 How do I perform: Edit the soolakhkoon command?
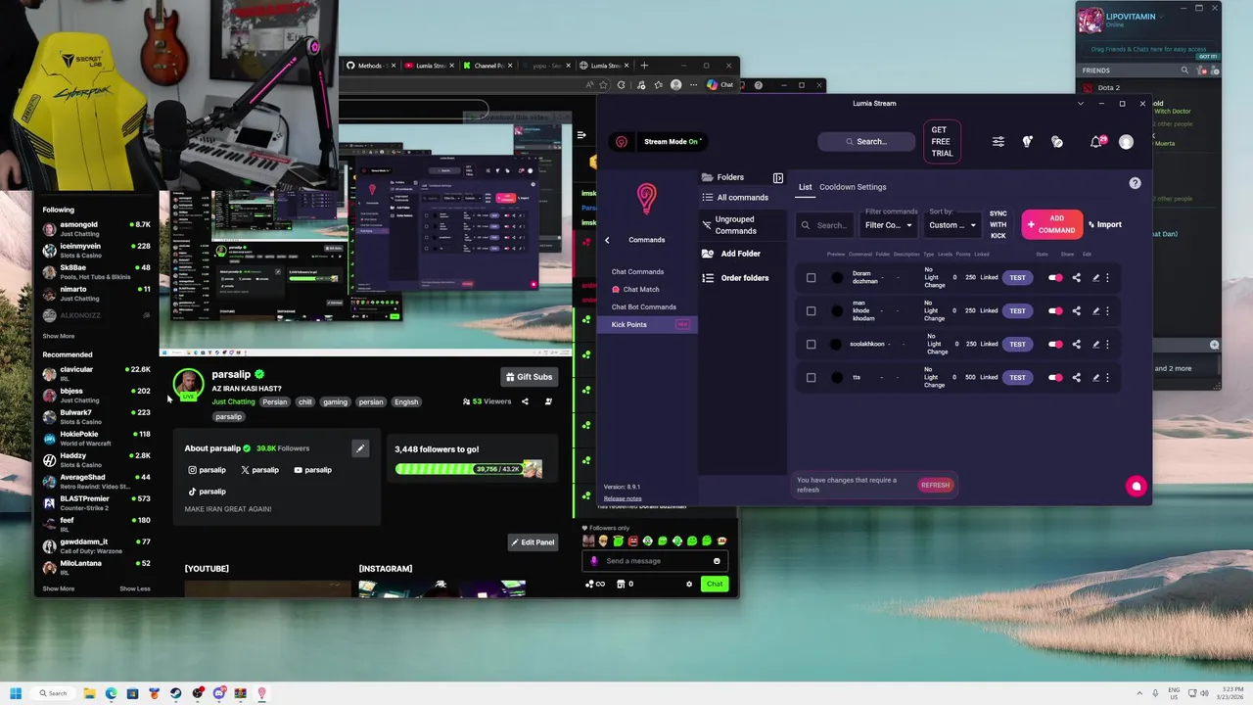point(1095,345)
